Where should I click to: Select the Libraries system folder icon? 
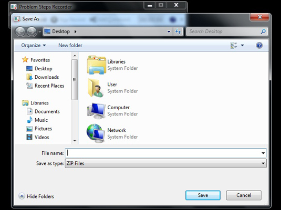pyautogui.click(x=96, y=65)
